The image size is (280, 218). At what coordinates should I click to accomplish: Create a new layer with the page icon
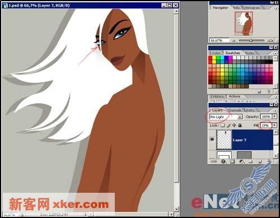pos(259,161)
